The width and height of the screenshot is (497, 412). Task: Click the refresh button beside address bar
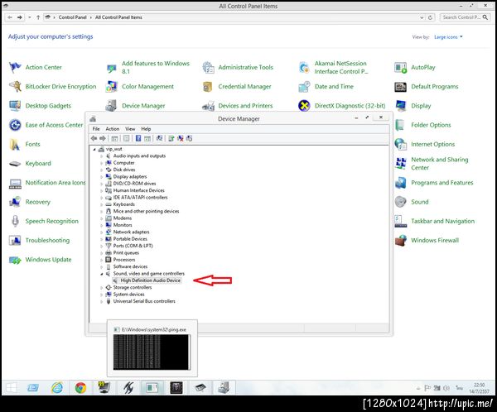pyautogui.click(x=431, y=17)
